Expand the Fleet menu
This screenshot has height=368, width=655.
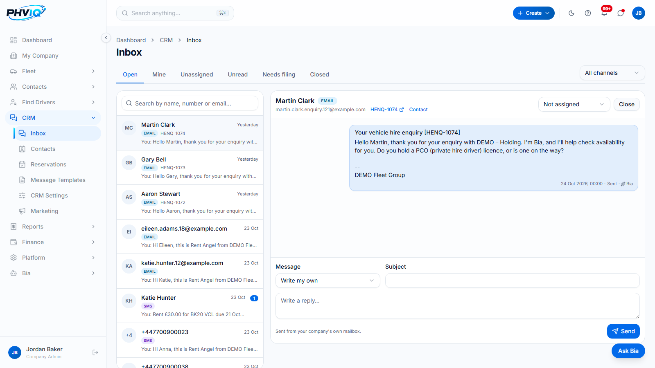pos(53,71)
